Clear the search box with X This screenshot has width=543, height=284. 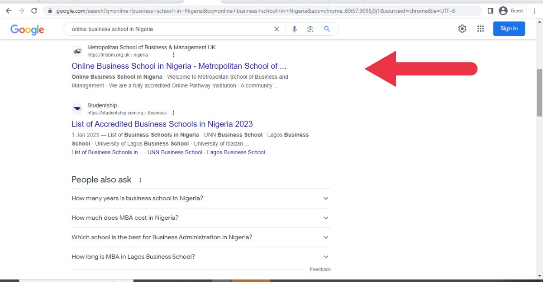pos(276,29)
